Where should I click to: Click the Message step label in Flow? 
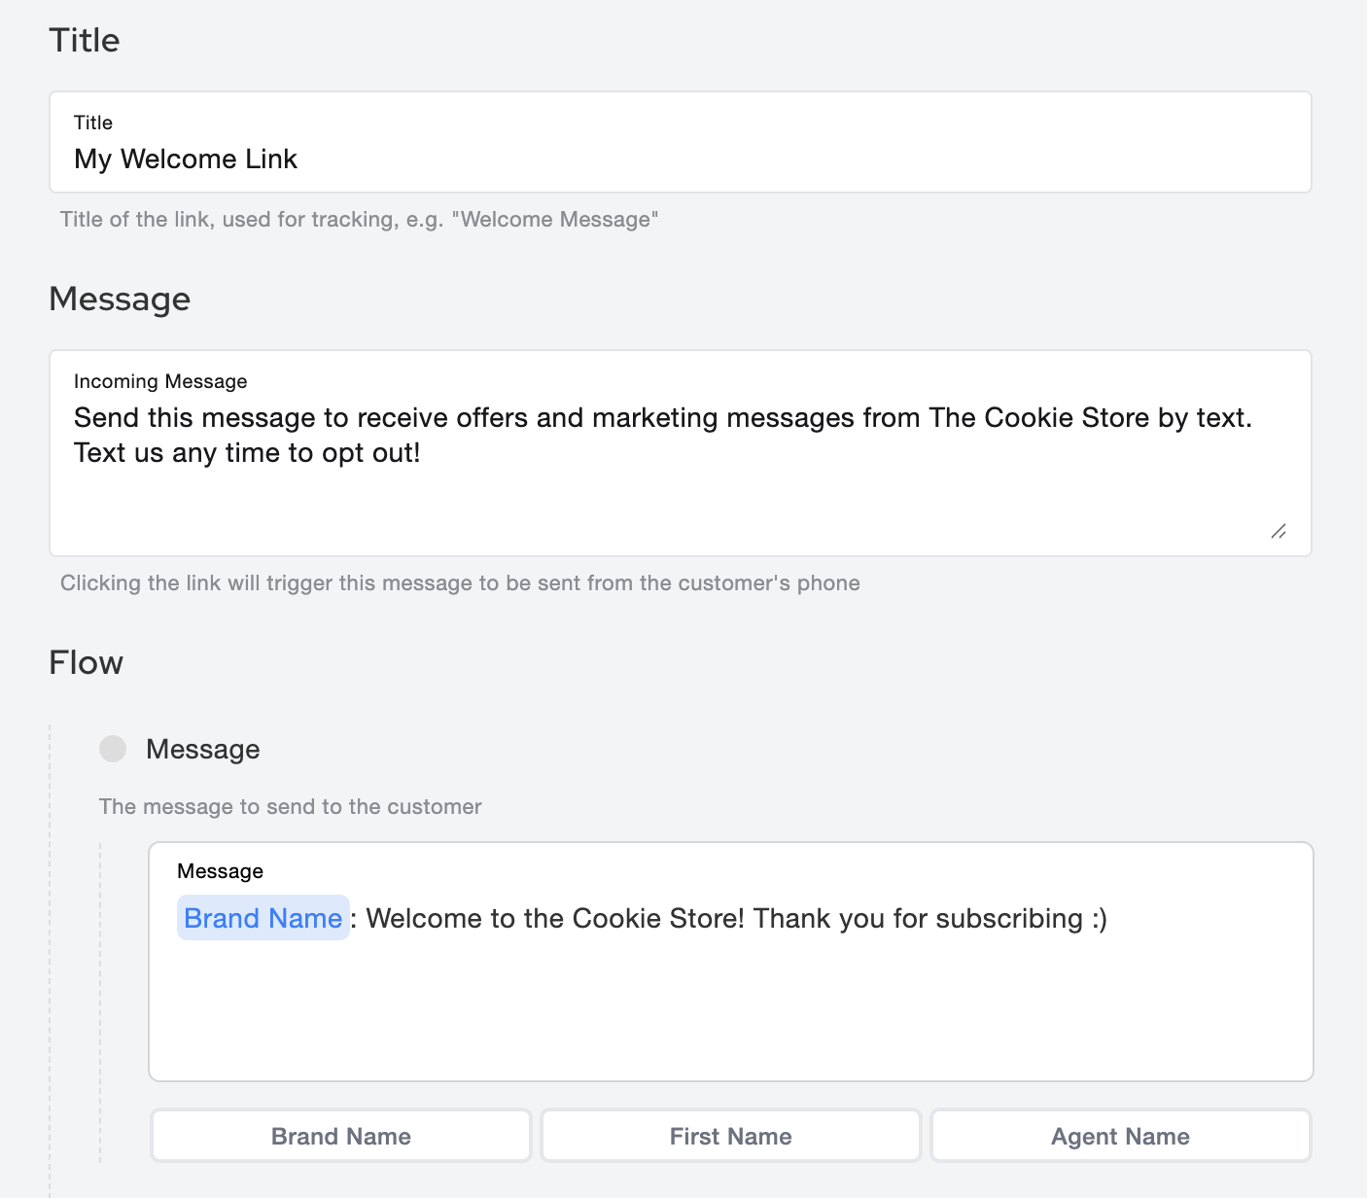pyautogui.click(x=202, y=750)
